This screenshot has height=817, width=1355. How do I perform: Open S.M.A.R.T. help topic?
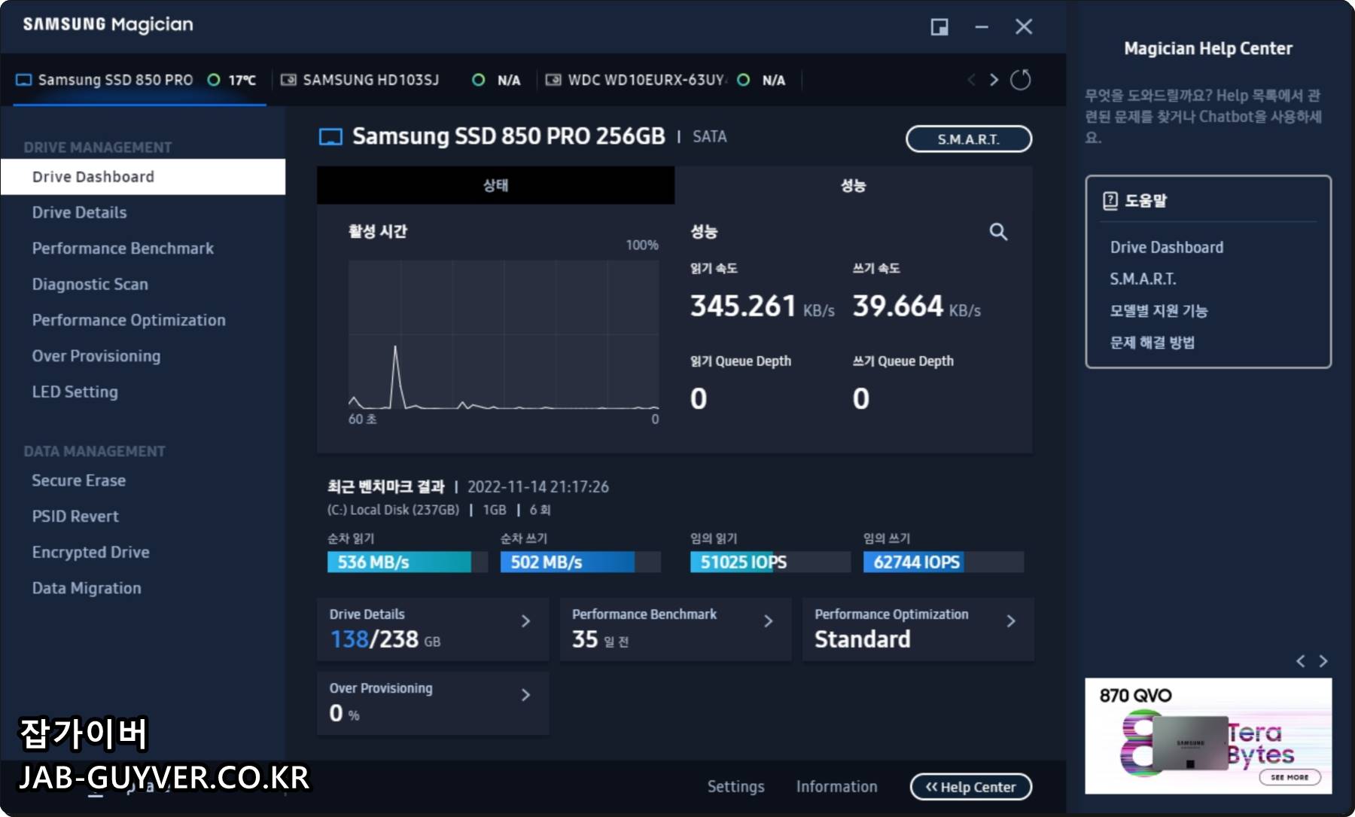click(1143, 279)
